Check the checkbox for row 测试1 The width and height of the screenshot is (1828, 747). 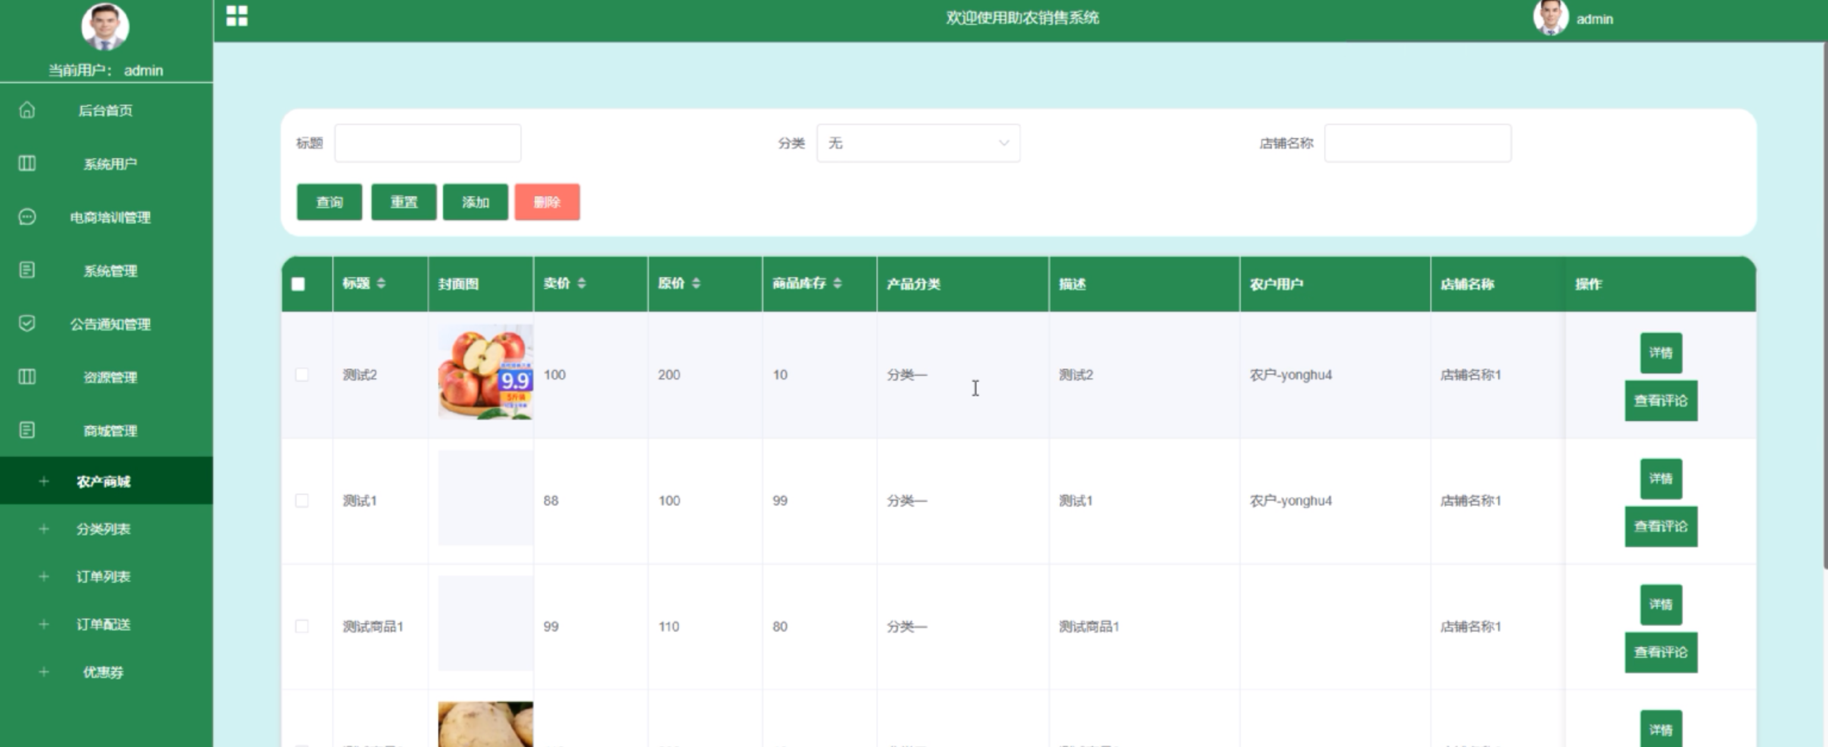(x=302, y=501)
